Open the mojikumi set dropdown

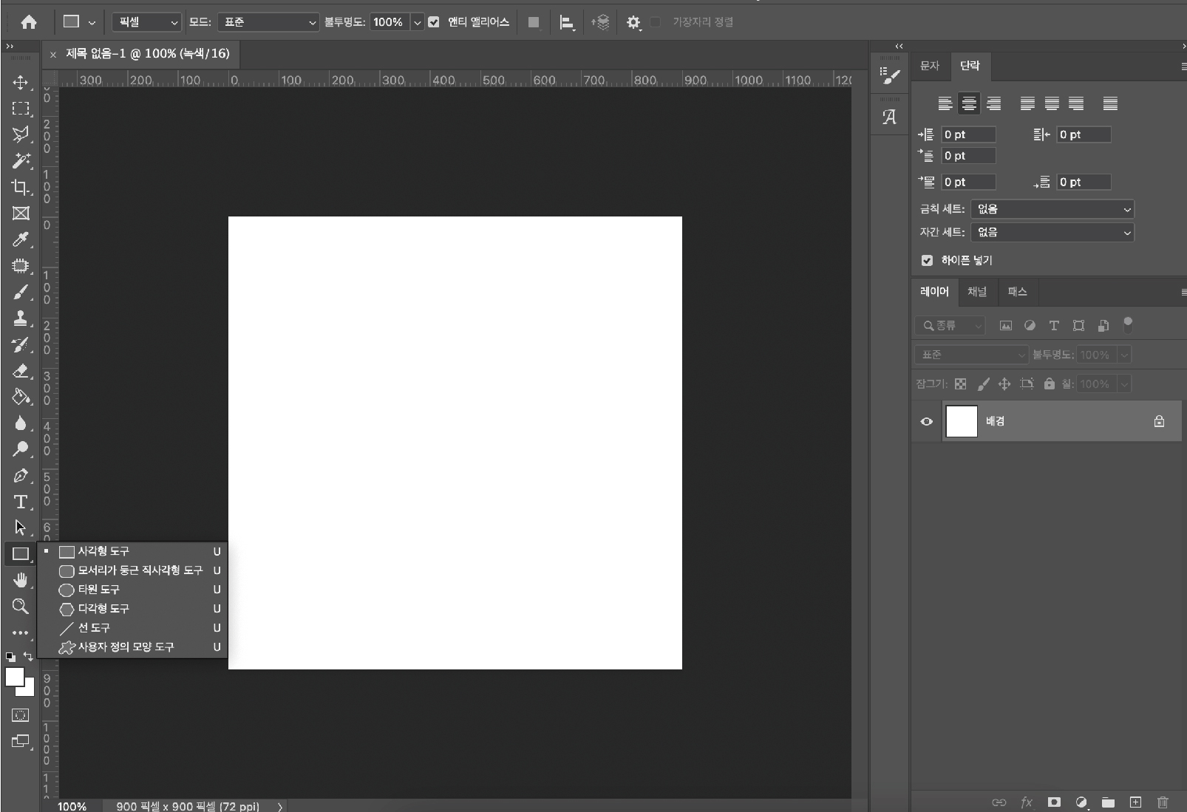1052,232
